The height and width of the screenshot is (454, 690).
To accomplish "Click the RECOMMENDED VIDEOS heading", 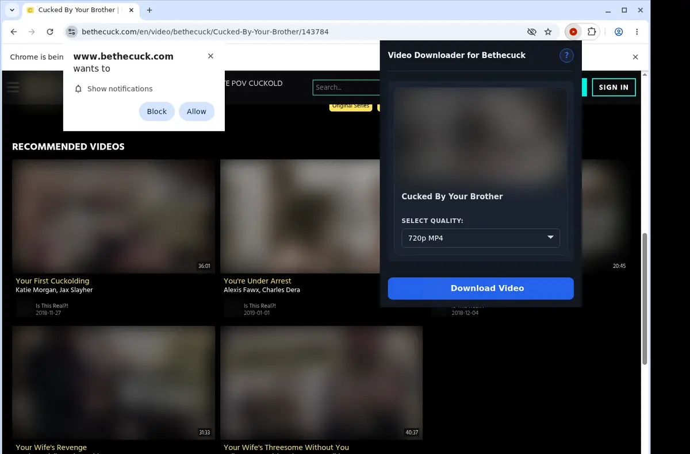I will click(68, 147).
